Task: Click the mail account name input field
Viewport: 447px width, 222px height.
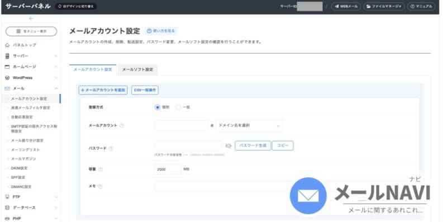Action: pyautogui.click(x=182, y=126)
